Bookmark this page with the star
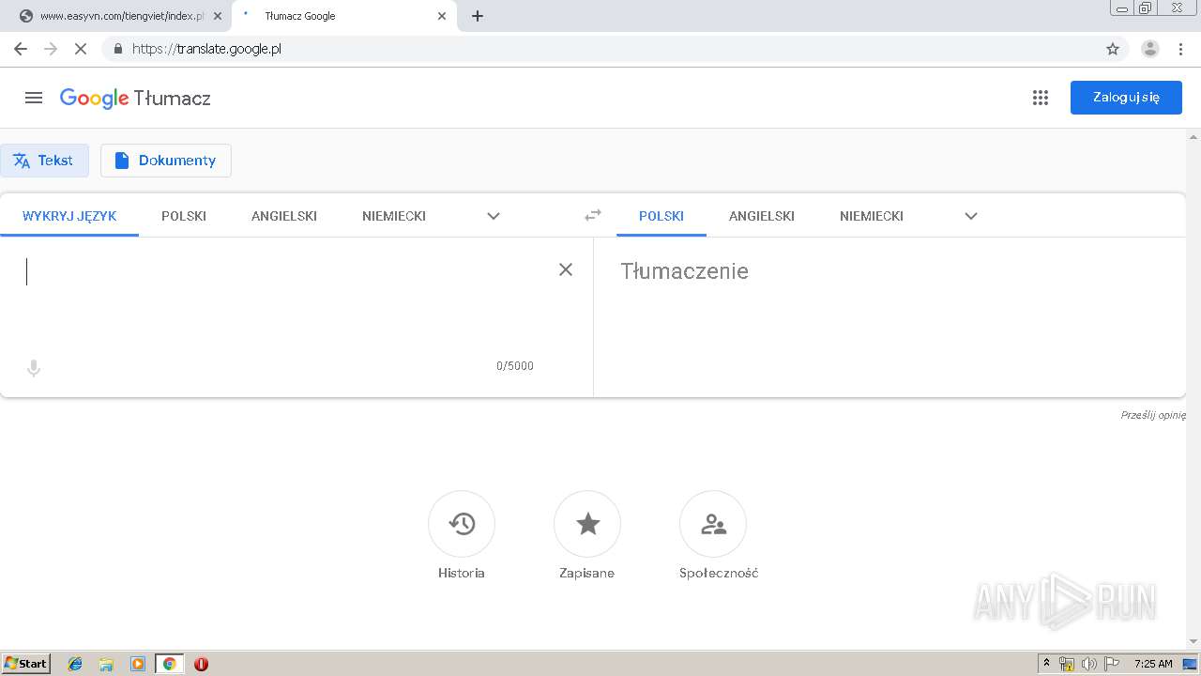The width and height of the screenshot is (1201, 676). pos(1113,49)
